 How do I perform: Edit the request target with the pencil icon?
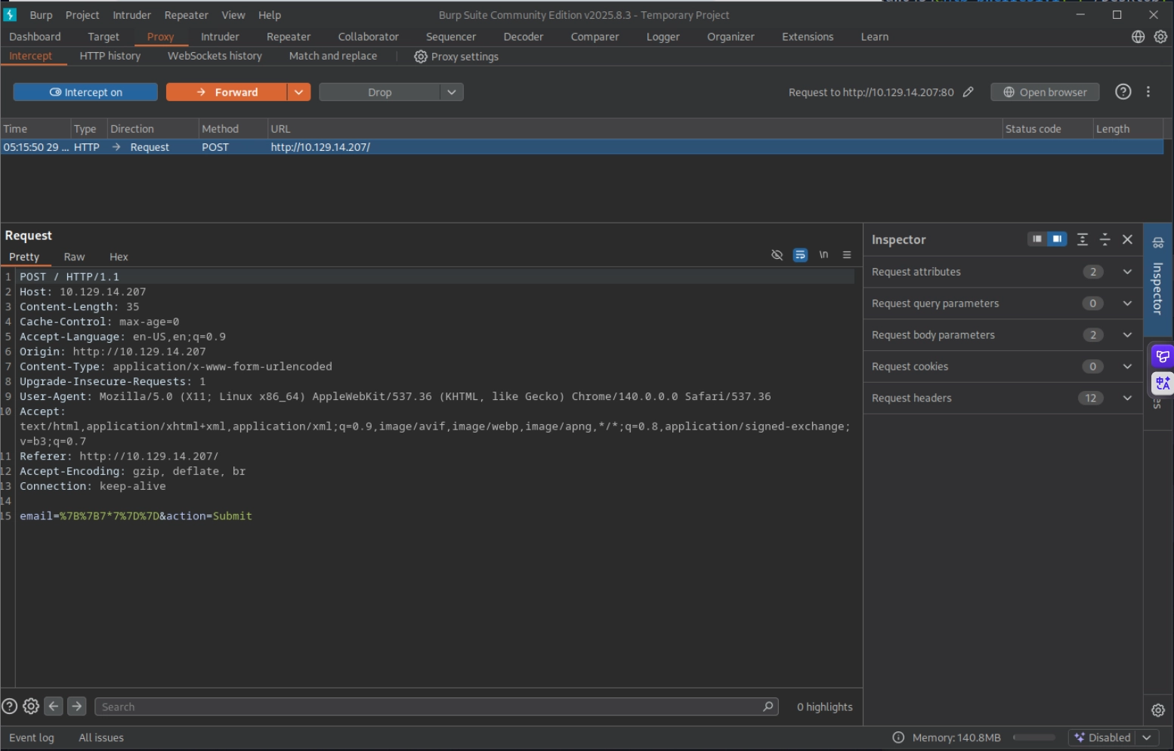[x=968, y=92]
